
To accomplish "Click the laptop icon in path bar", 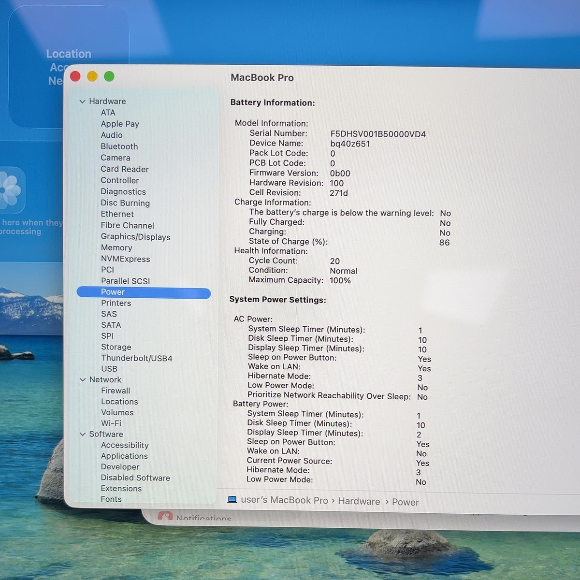I will pyautogui.click(x=232, y=499).
